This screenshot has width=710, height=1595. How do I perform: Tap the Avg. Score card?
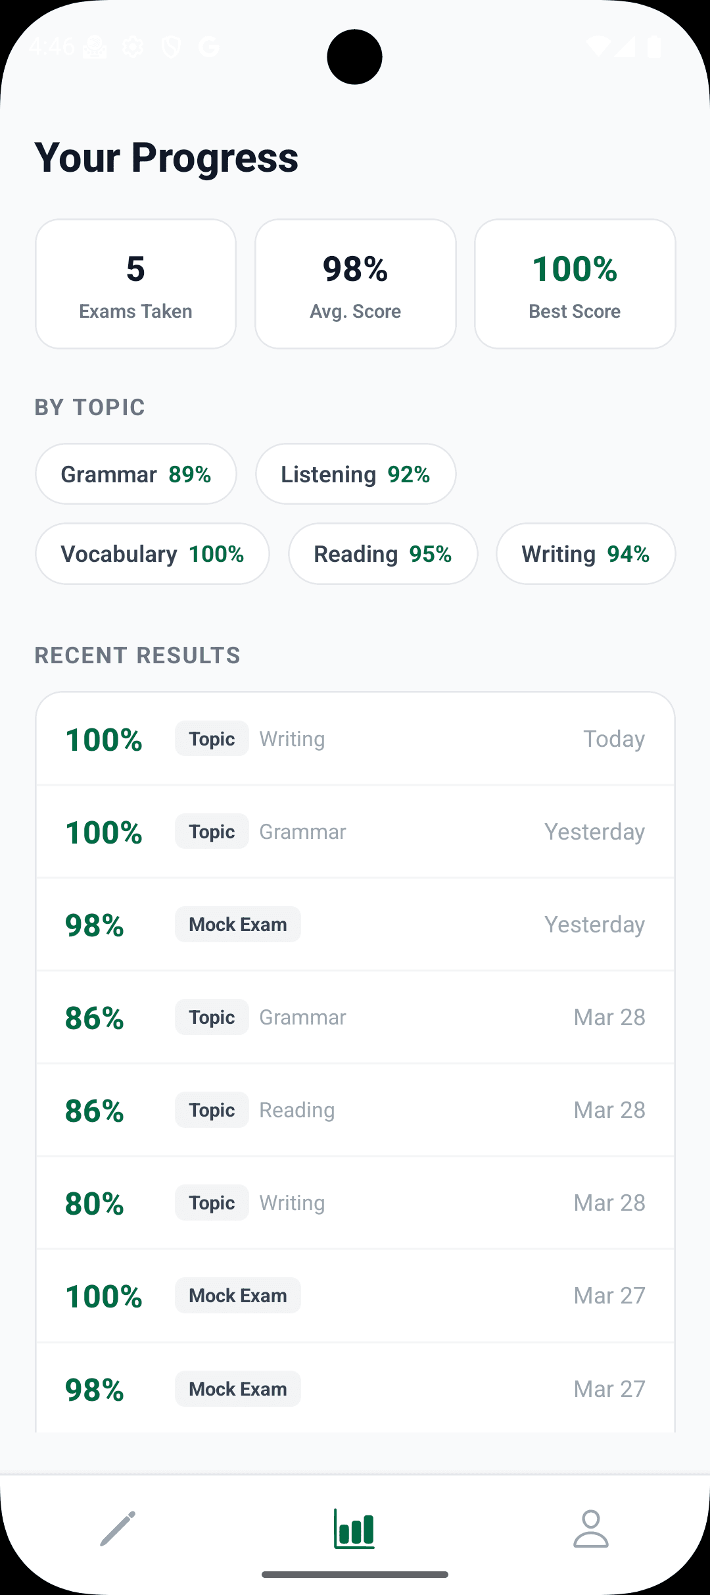click(355, 284)
